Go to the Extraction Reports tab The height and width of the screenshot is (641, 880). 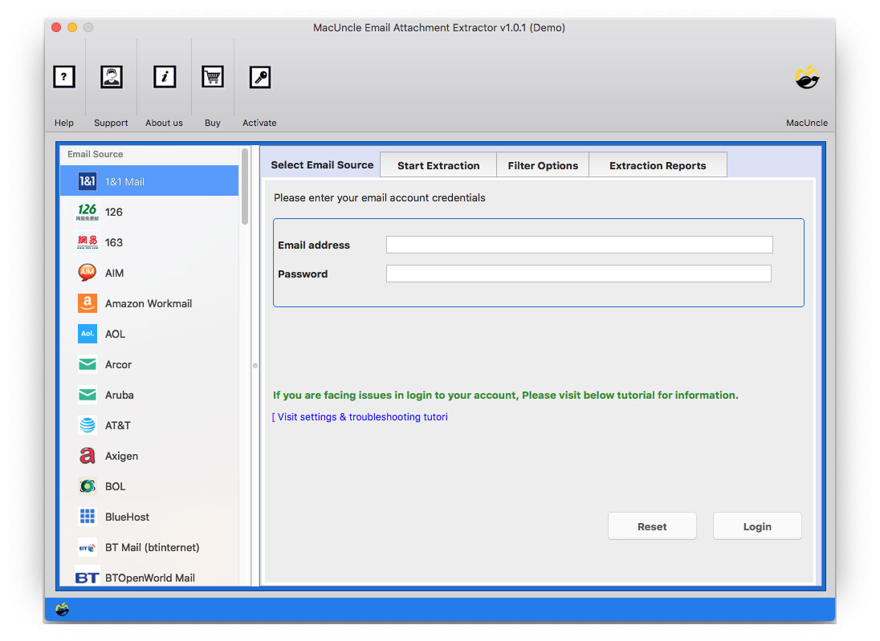[x=658, y=165]
